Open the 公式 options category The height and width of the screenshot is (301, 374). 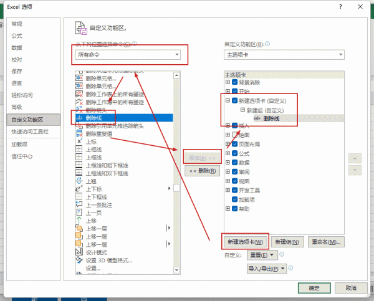17,36
